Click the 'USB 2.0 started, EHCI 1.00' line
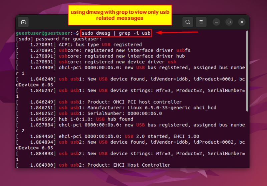Viewport: 267px width, 186px height. [x=107, y=136]
